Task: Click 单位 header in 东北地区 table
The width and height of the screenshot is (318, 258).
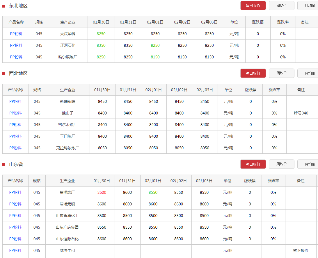Action: click(234, 22)
